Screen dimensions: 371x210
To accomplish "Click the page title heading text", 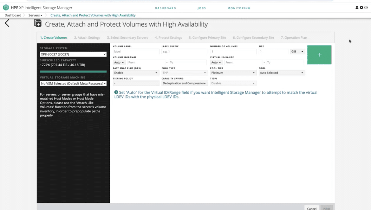I will 126,24.
